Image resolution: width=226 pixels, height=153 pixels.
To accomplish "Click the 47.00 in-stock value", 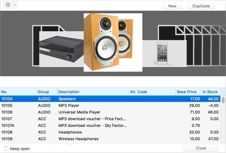I will point(213,139).
